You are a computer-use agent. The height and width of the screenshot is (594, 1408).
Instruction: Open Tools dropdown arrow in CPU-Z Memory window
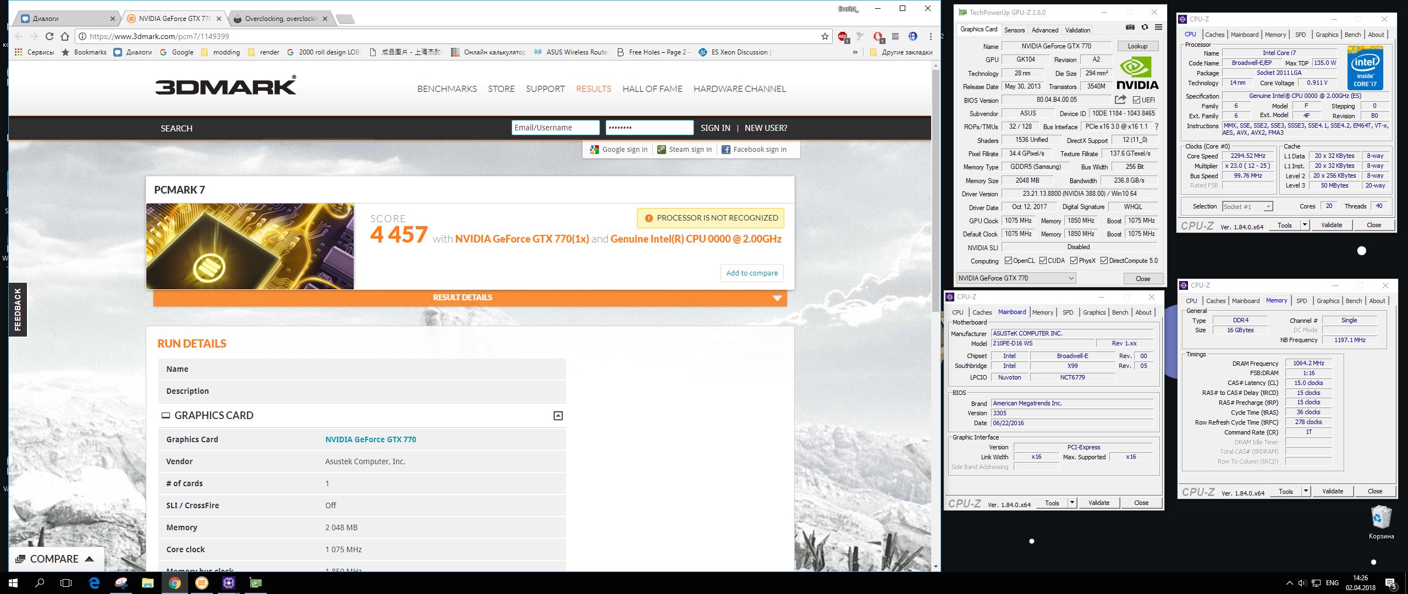1305,491
